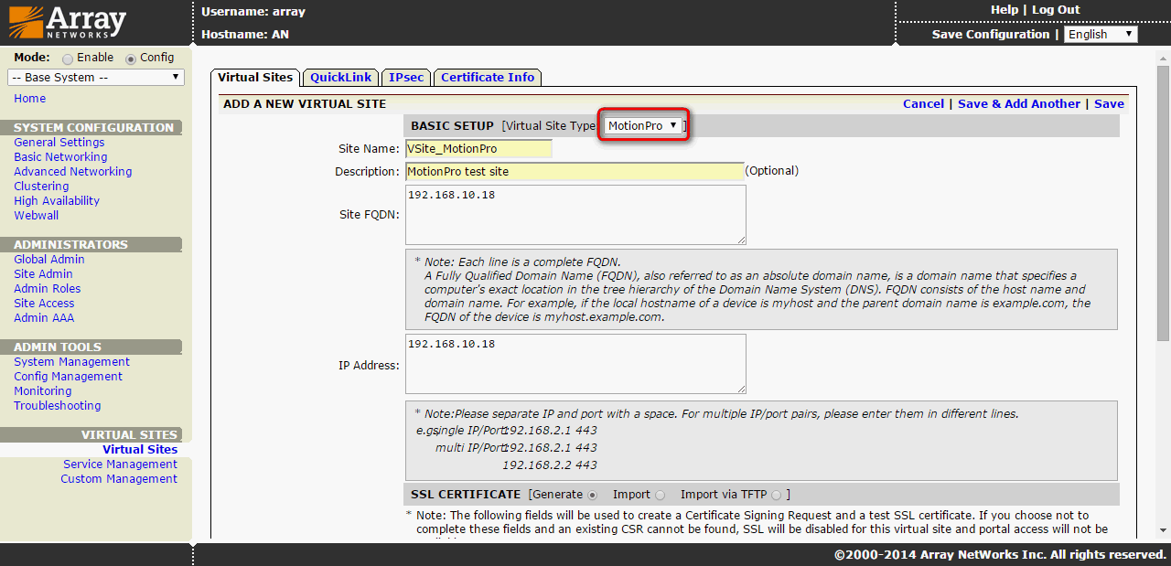Viewport: 1171px width, 566px height.
Task: Open the Base System dropdown
Action: tap(96, 78)
